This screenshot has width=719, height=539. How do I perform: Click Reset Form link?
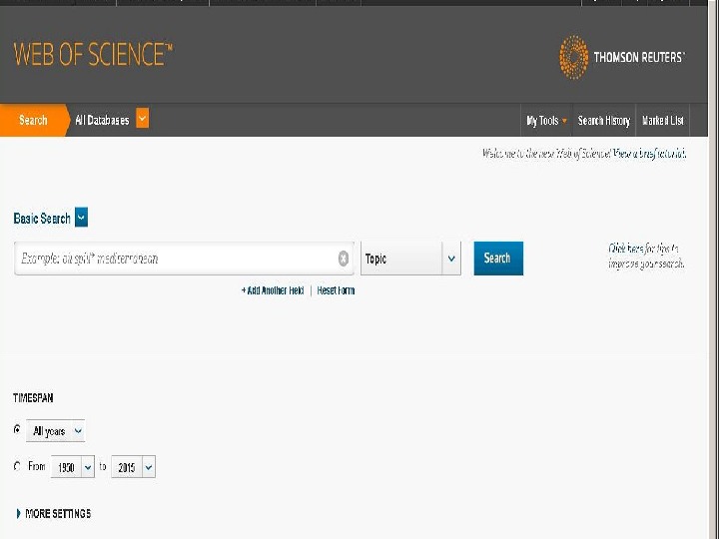pos(336,290)
